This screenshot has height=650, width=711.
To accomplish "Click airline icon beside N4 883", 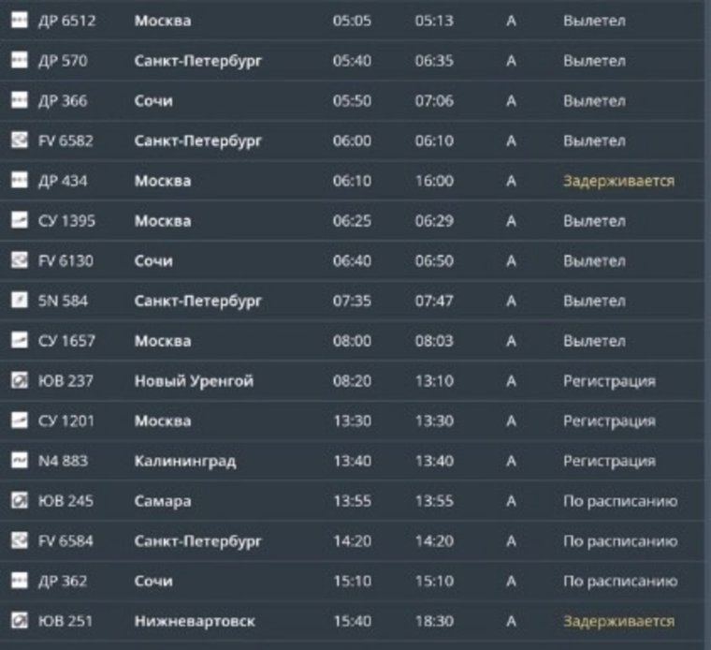I will [19, 460].
